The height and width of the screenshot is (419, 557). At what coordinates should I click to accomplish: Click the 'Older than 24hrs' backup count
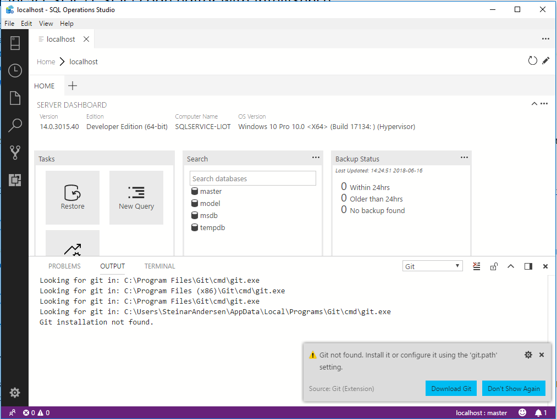(372, 198)
